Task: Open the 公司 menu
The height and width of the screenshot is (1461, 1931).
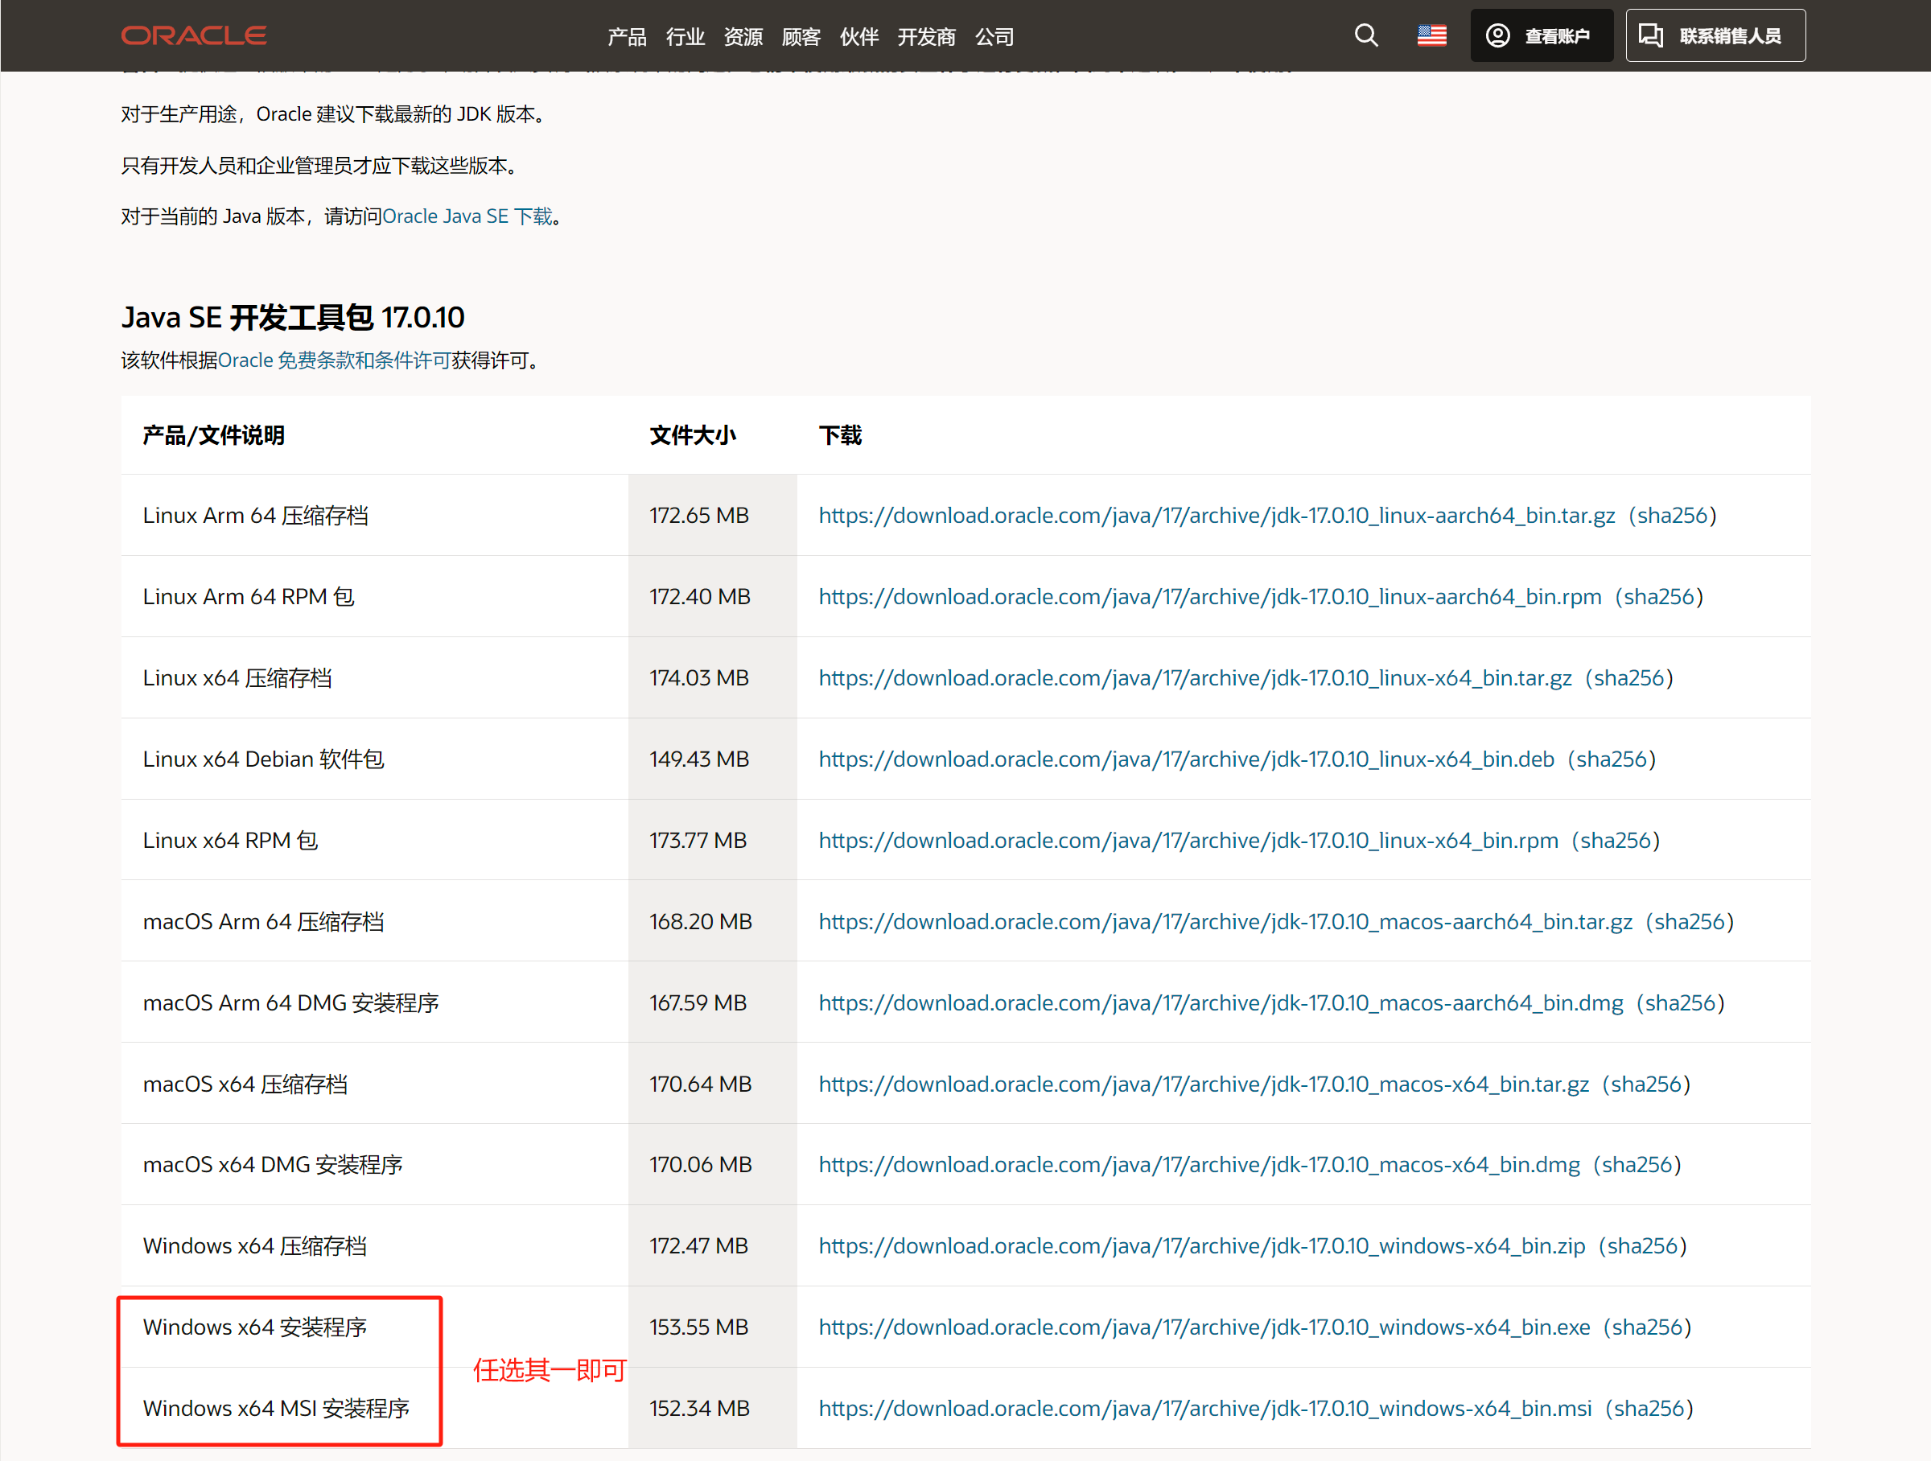Action: pyautogui.click(x=994, y=37)
